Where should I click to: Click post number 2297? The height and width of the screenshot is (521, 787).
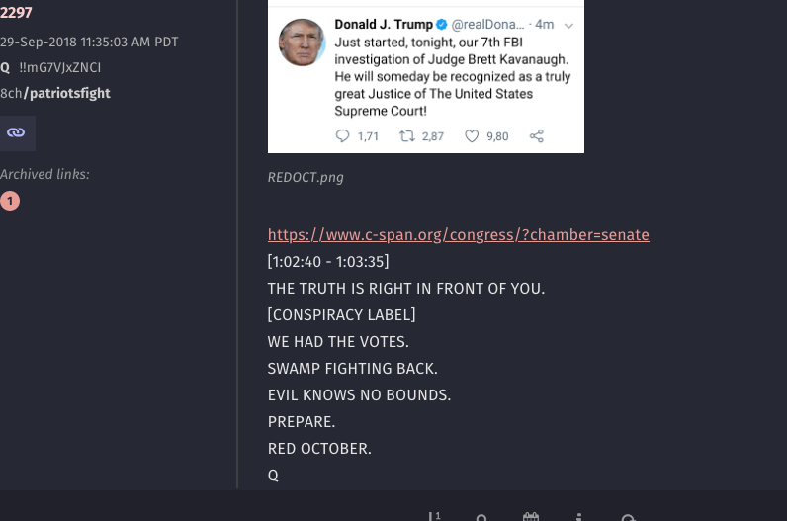(x=16, y=13)
